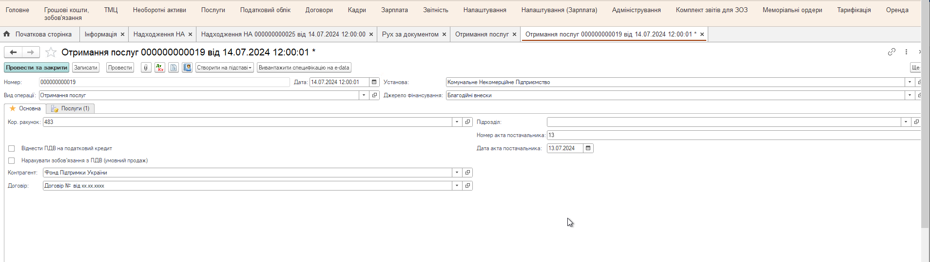
Task: Open calendar picker for Дата field
Action: point(374,82)
